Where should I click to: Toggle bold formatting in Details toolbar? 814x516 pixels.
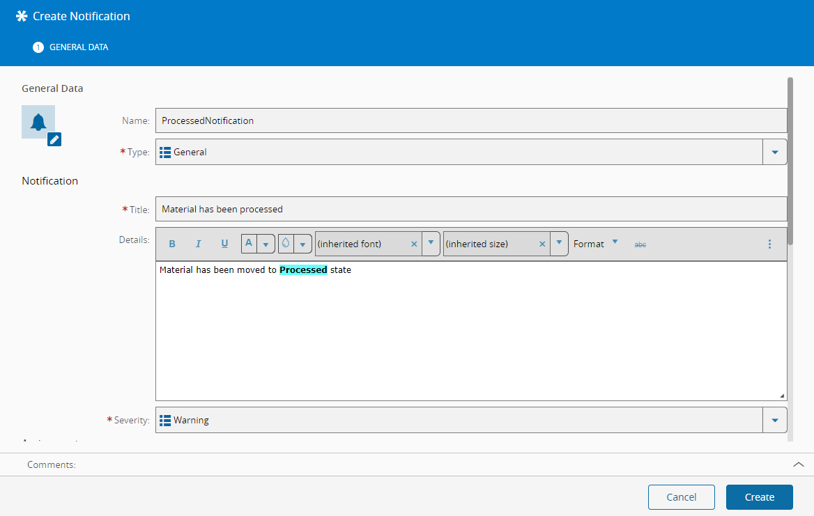pyautogui.click(x=172, y=244)
